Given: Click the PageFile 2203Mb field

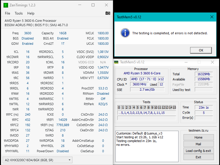Looking at the screenshot, I should click(204, 85).
